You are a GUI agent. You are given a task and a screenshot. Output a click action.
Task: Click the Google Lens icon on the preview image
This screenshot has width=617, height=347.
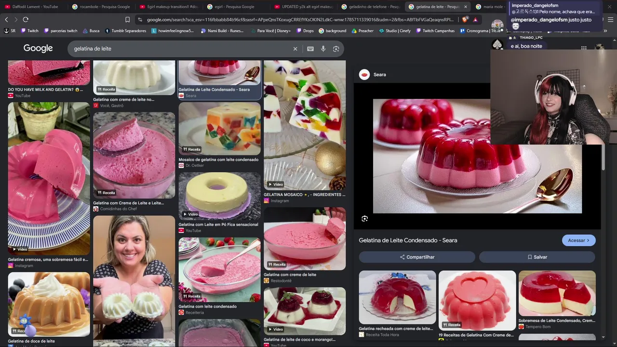pyautogui.click(x=365, y=218)
